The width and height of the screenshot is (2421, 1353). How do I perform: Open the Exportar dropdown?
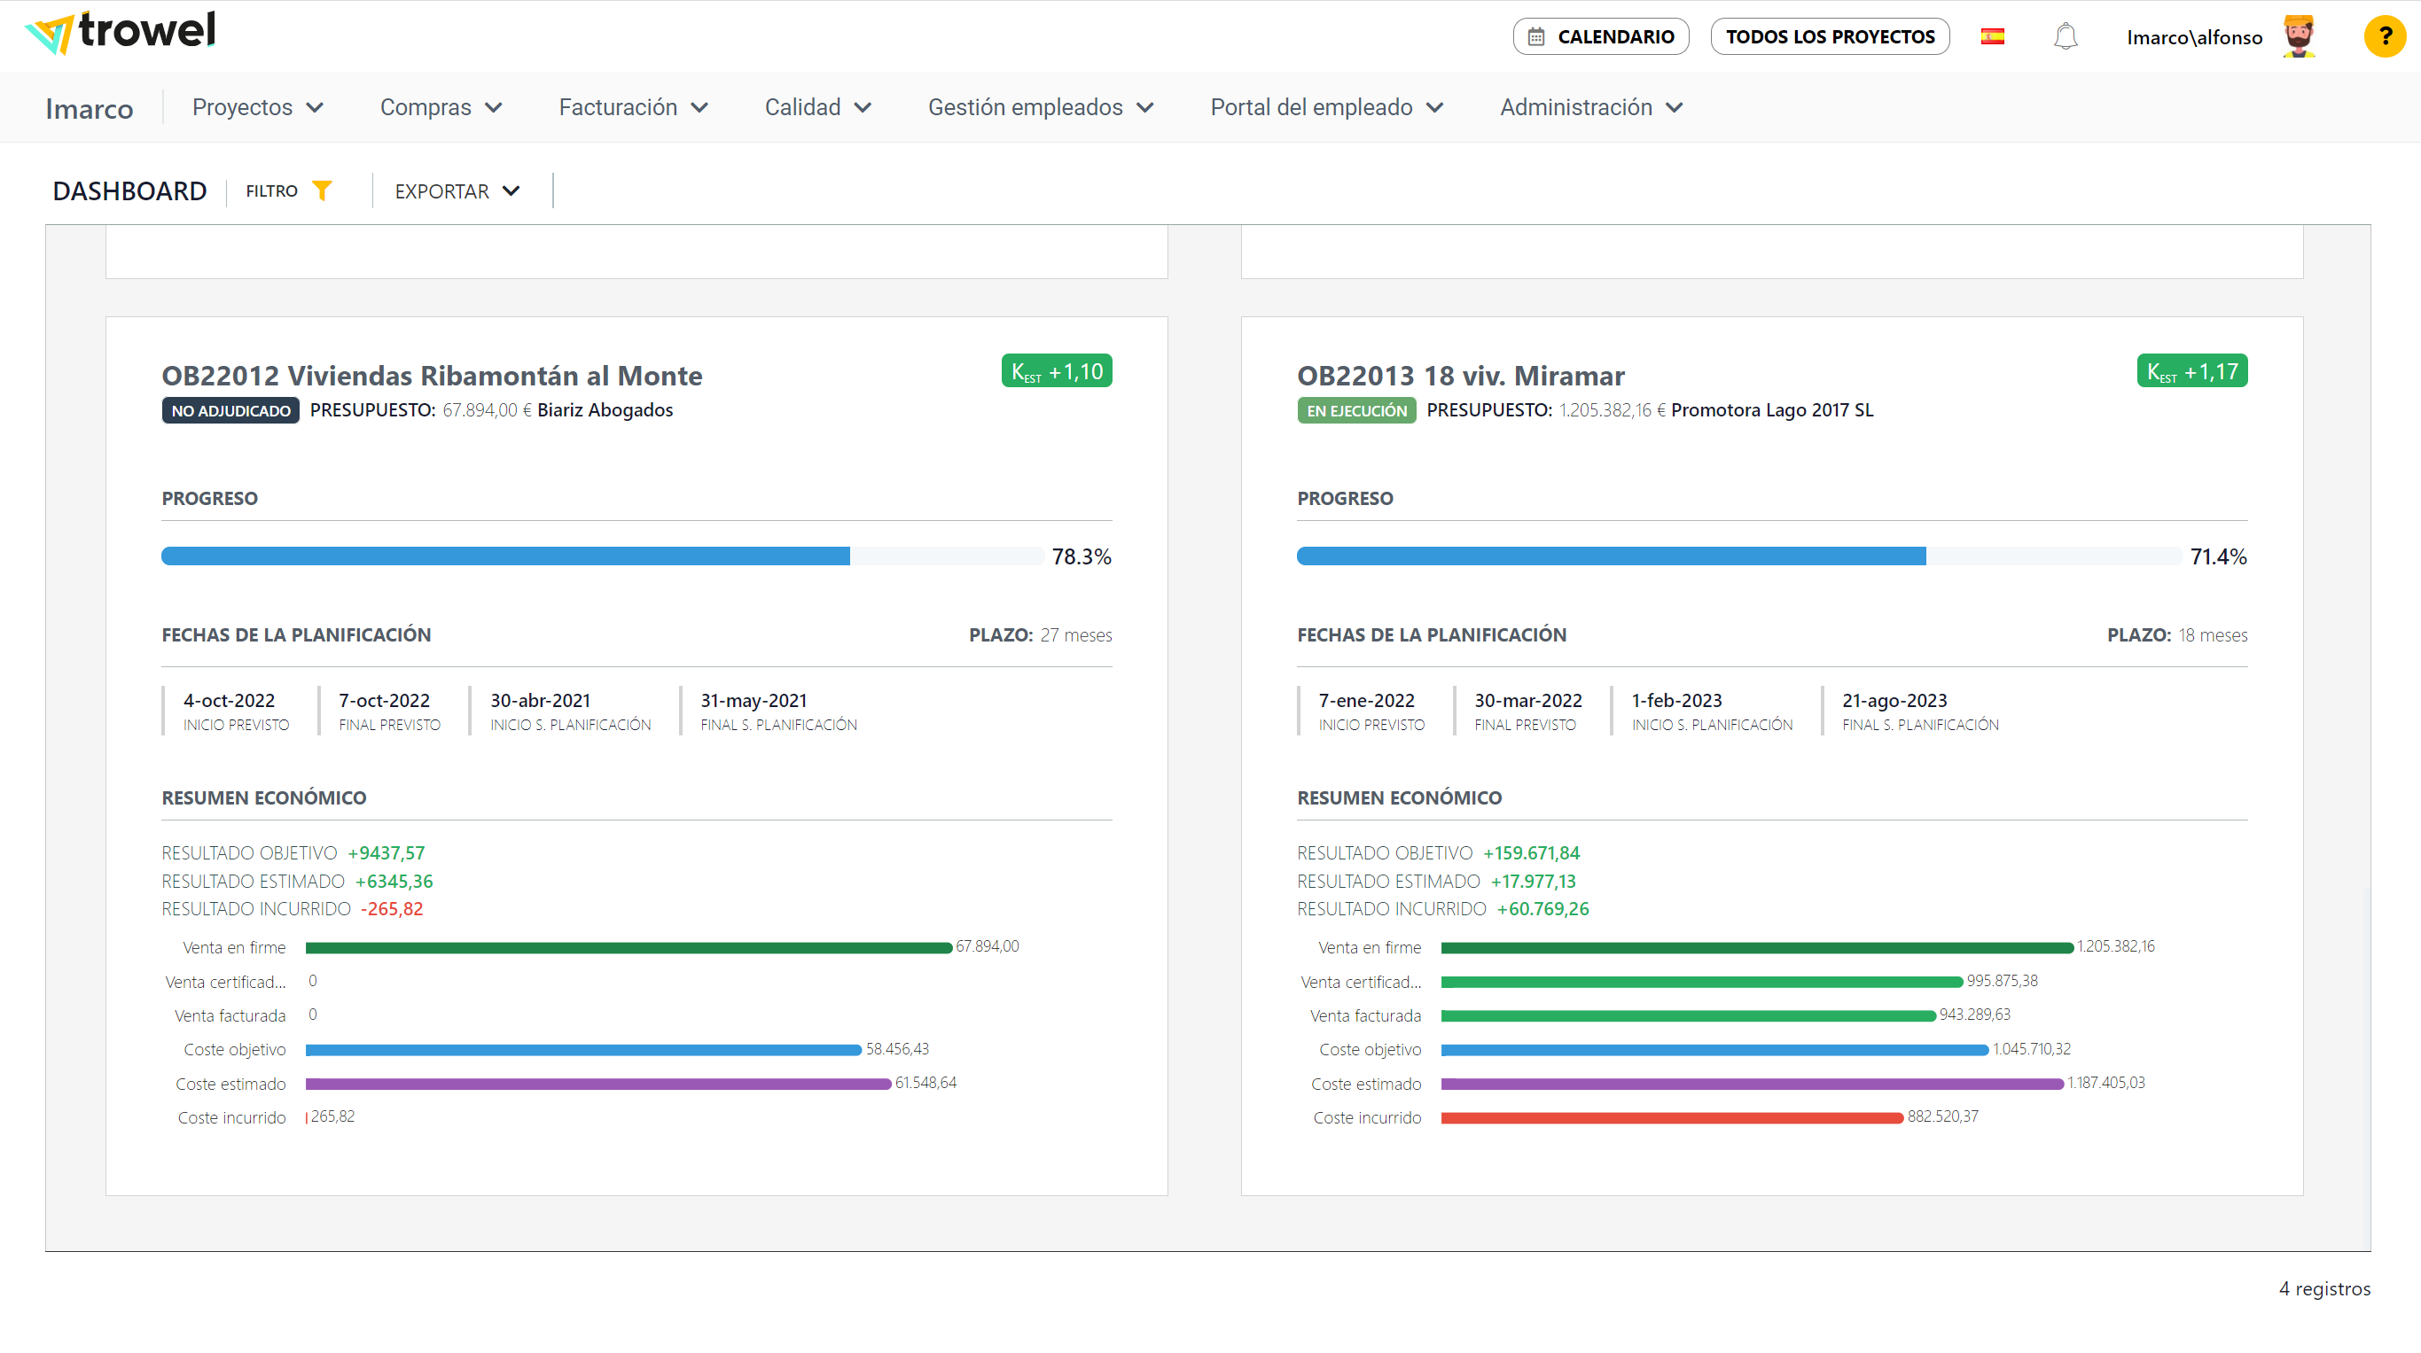(x=457, y=191)
